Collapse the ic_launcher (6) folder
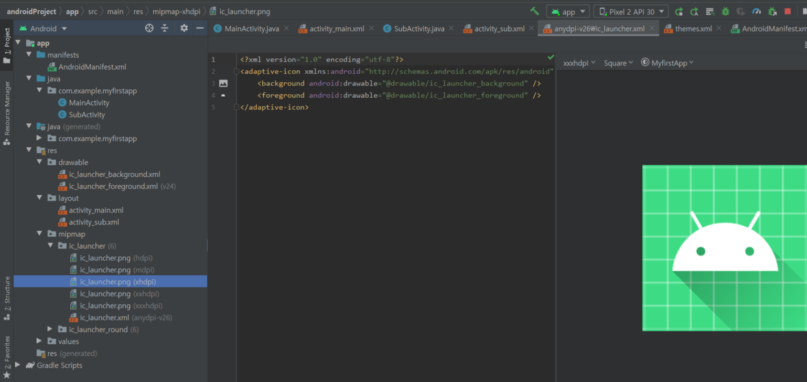The width and height of the screenshot is (807, 382). point(50,245)
